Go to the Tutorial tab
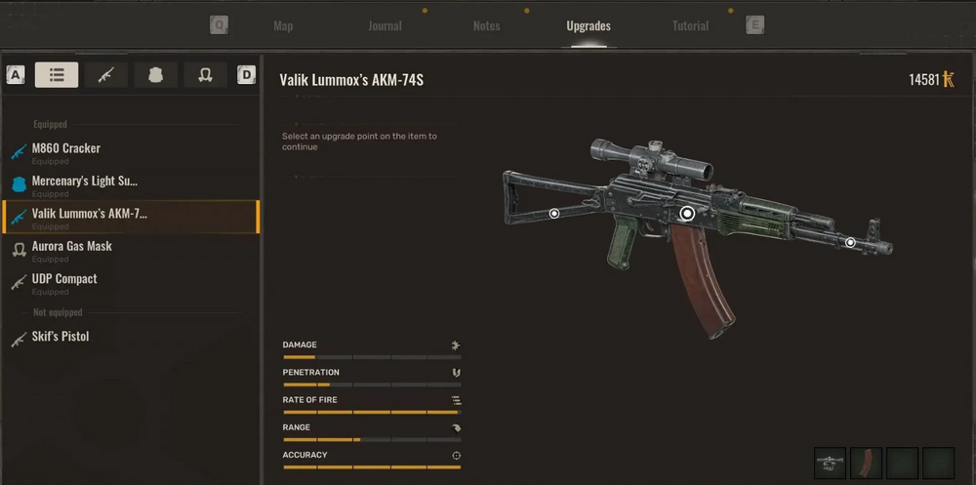This screenshot has width=976, height=485. (x=690, y=26)
